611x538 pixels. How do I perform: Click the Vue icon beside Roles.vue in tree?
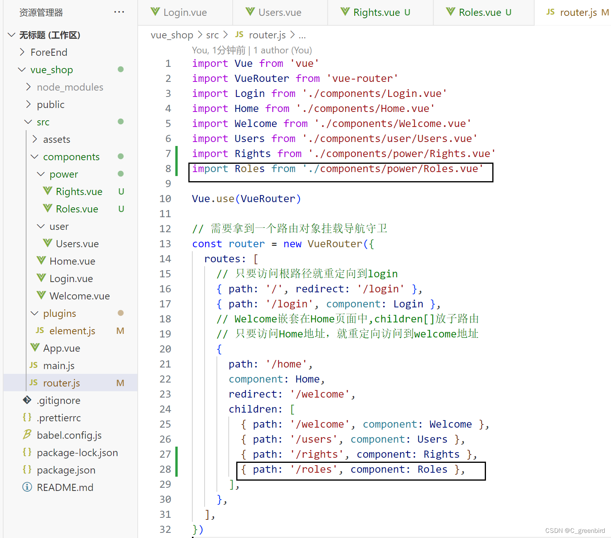coord(48,209)
